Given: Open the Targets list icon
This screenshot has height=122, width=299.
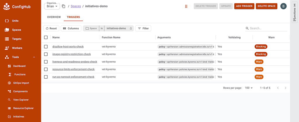Looking at the screenshot, I should point(7,39).
